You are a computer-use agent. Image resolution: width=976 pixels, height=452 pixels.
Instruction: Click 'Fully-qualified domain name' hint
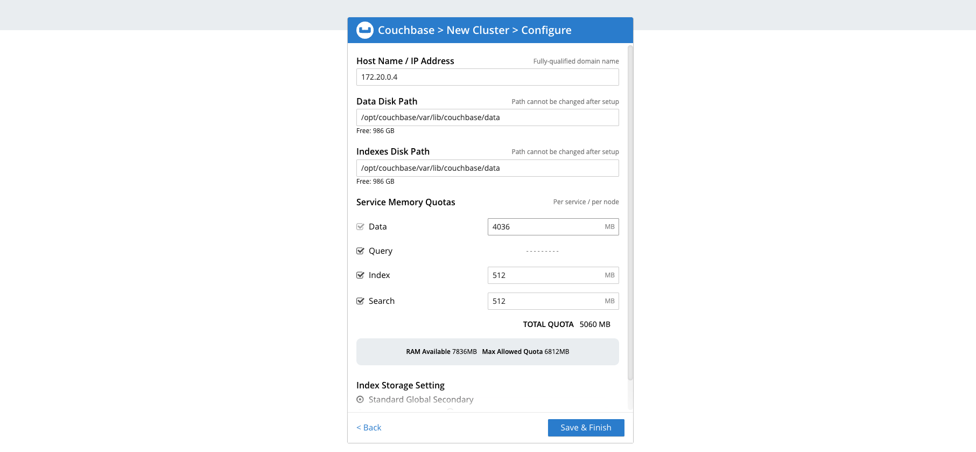click(576, 61)
